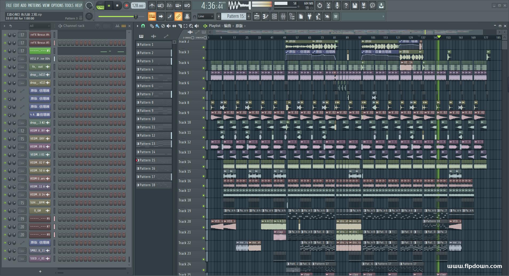The width and height of the screenshot is (509, 276).
Task: Toggle the step editing arrow icon
Action: [161, 17]
